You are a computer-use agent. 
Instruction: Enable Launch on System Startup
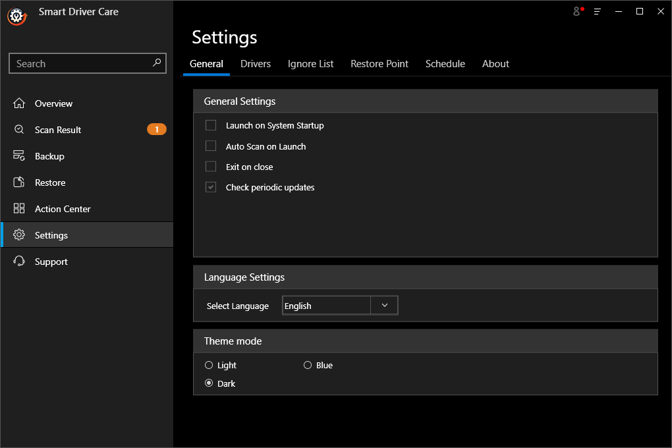211,125
